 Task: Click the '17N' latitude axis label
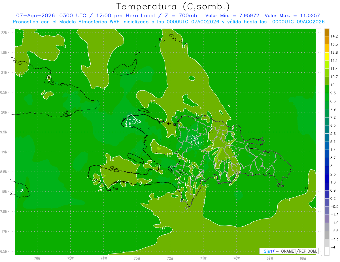pyautogui.click(x=5, y=231)
